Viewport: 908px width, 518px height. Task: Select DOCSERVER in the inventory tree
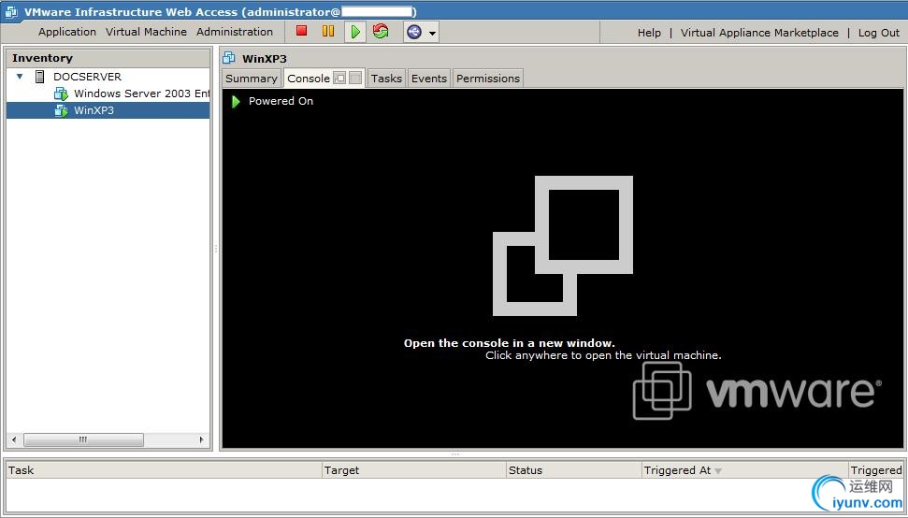coord(88,77)
